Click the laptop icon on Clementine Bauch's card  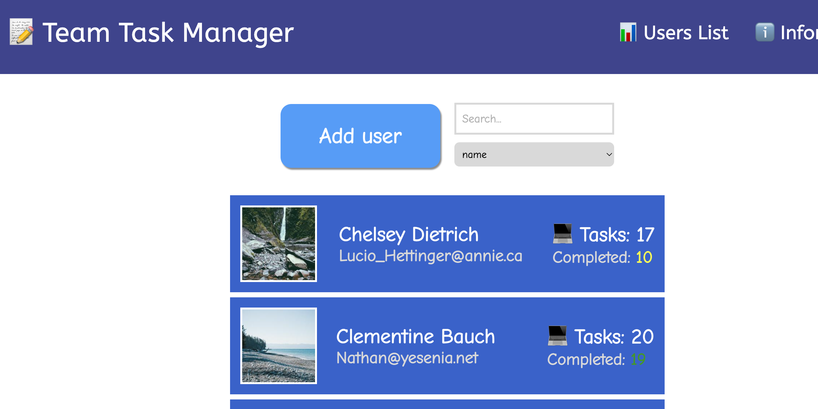[557, 335]
